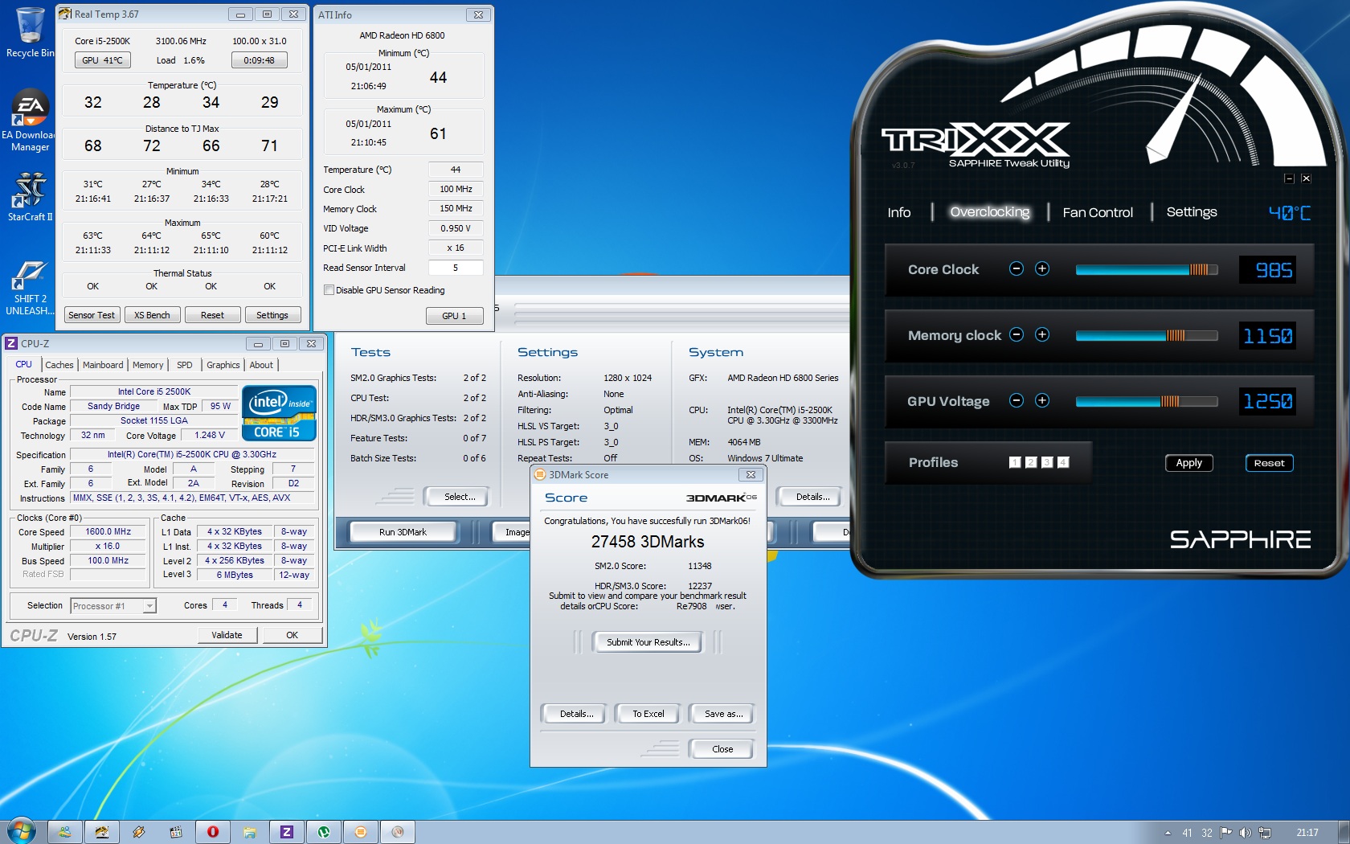Screen dimensions: 1350x844
Task: Click Submit Your Results in 3DMark Score
Action: pyautogui.click(x=648, y=642)
